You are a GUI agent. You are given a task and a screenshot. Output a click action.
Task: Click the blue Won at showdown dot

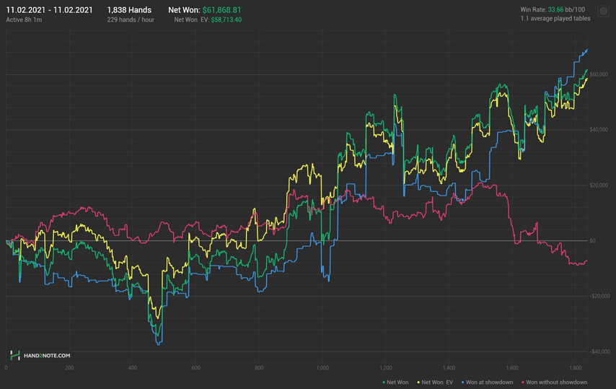click(x=463, y=383)
